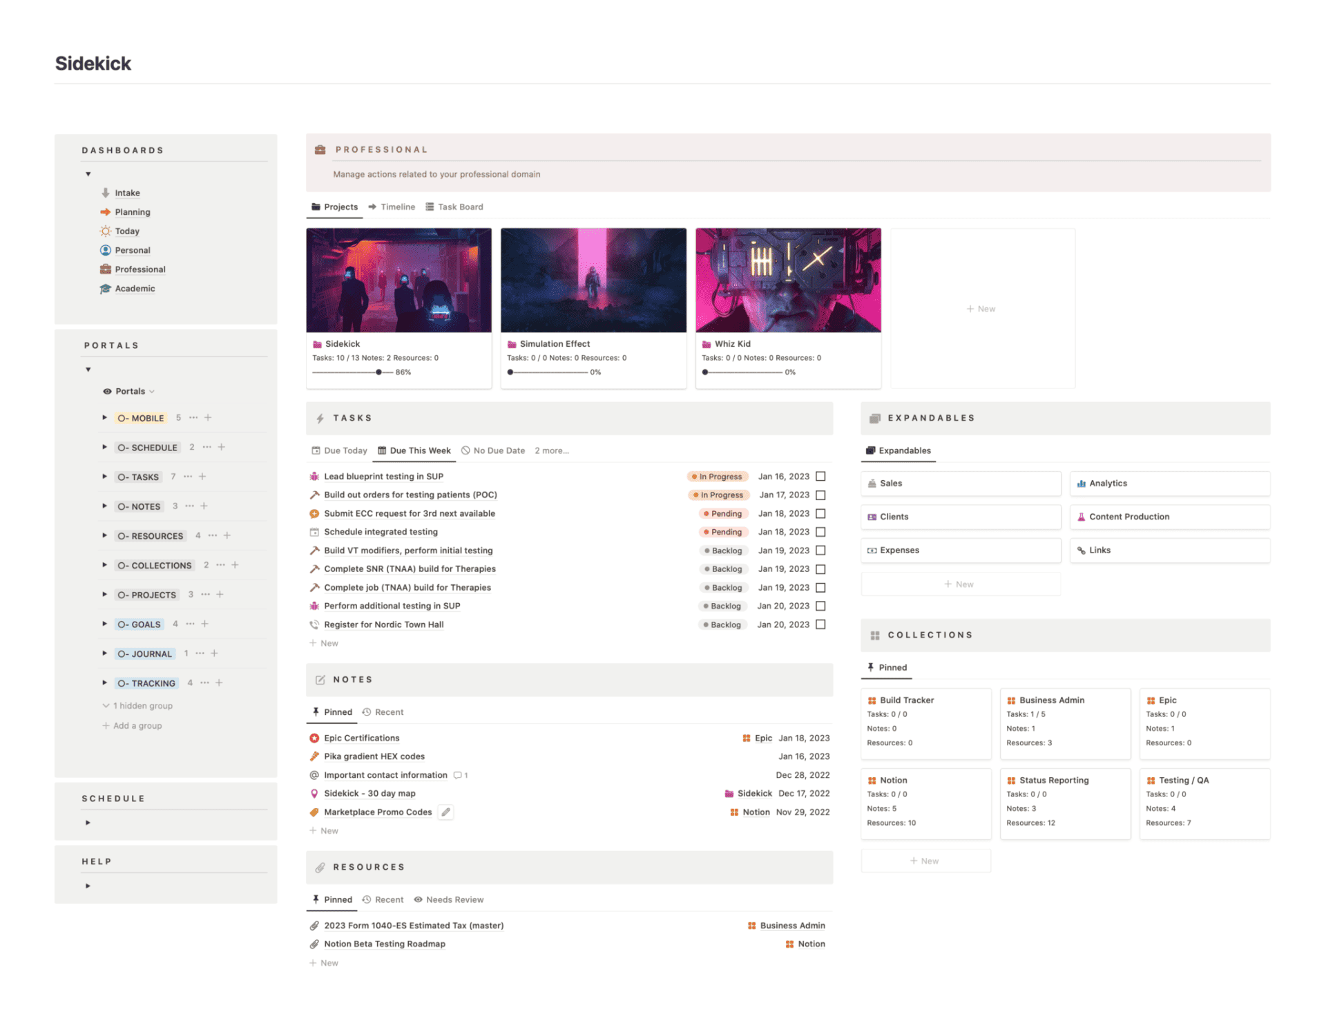Open the Intake dashboard from the sidebar

click(x=127, y=193)
